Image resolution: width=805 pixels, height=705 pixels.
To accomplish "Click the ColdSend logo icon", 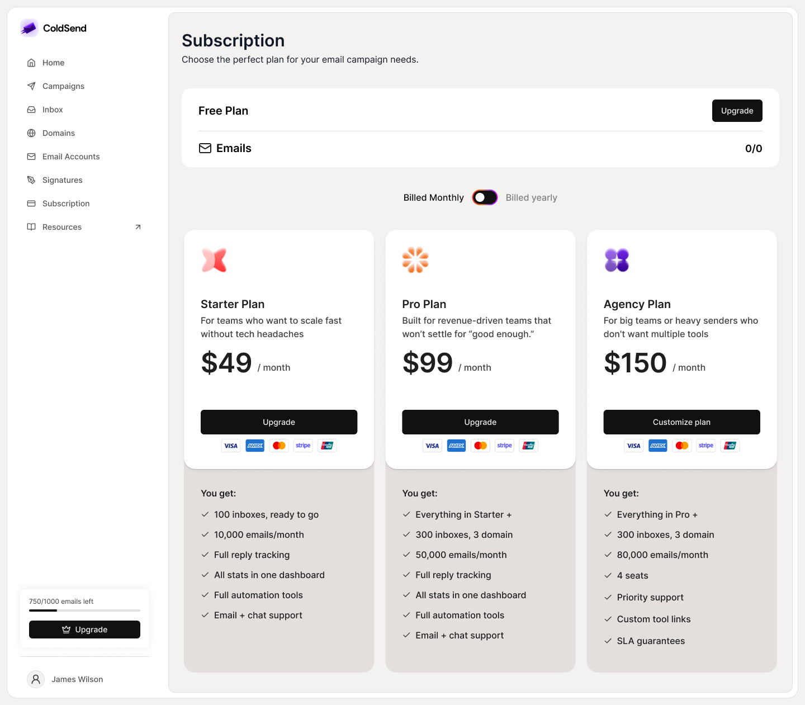I will tap(29, 28).
